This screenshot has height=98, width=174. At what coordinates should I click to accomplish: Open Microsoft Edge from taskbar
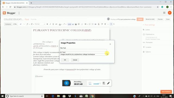[53, 96]
